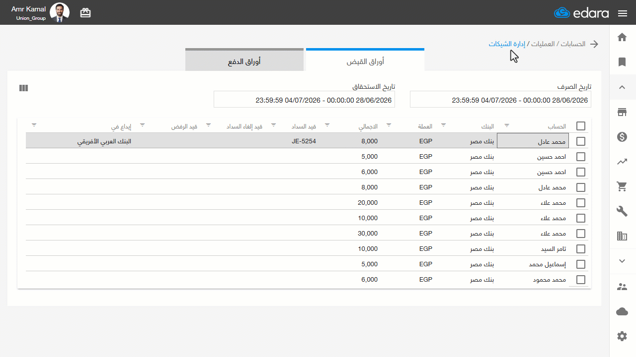Click the JE-5254 journal entry cell
636x357 pixels.
click(x=304, y=141)
